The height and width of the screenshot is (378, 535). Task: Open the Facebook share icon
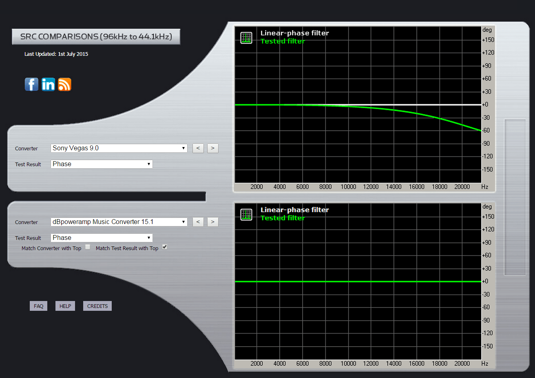[x=31, y=84]
